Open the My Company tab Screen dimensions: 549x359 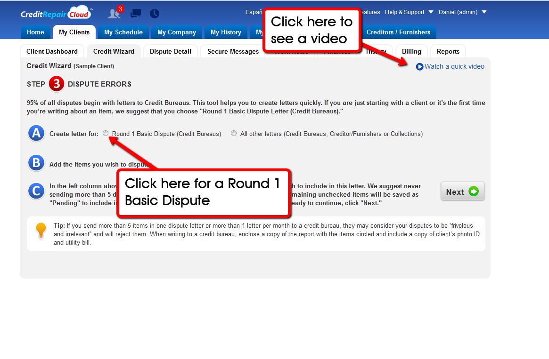pyautogui.click(x=176, y=32)
